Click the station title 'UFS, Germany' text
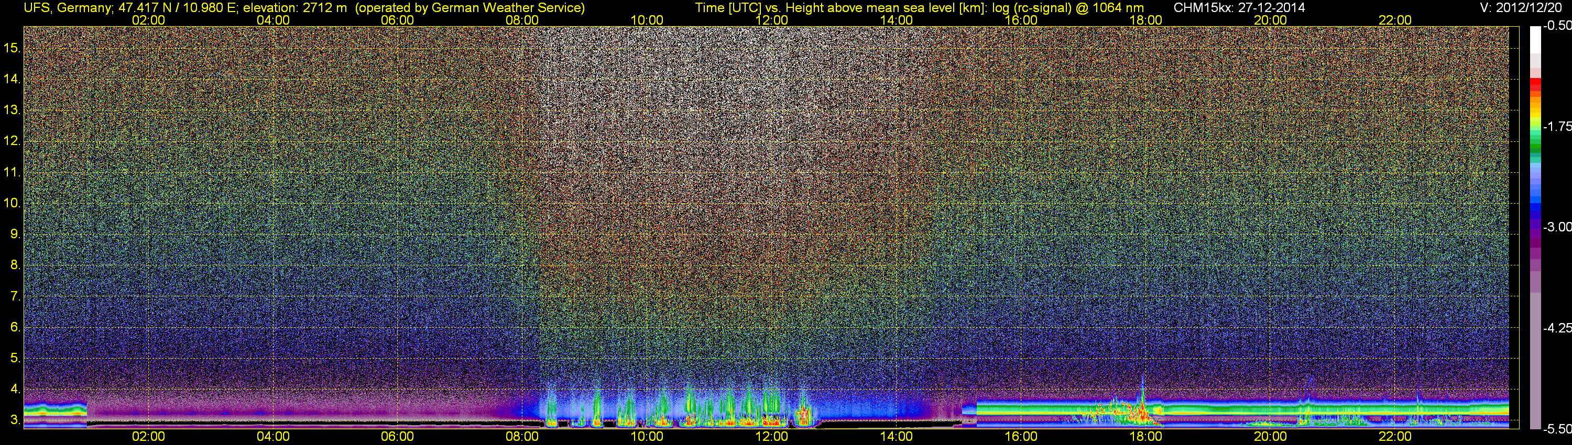 68,8
